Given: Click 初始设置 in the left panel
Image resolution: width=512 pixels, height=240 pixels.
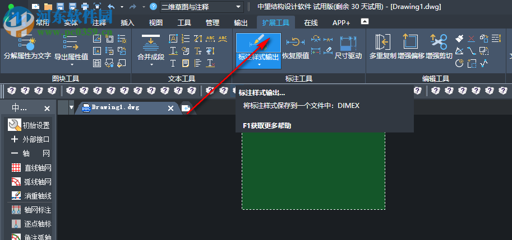Looking at the screenshot, I should pos(29,125).
